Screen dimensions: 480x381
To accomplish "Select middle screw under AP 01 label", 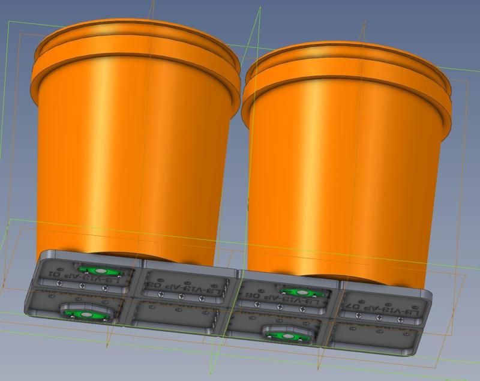I will 82,286.
